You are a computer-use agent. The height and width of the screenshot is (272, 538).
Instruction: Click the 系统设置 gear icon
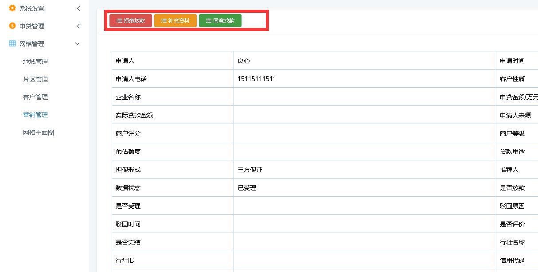tap(12, 8)
